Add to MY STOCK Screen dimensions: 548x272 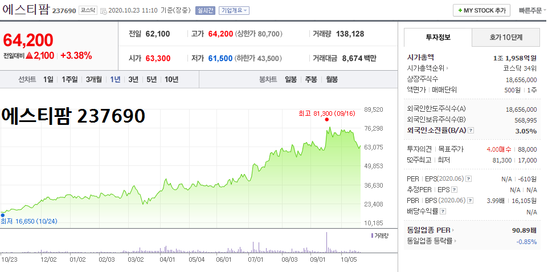point(481,10)
